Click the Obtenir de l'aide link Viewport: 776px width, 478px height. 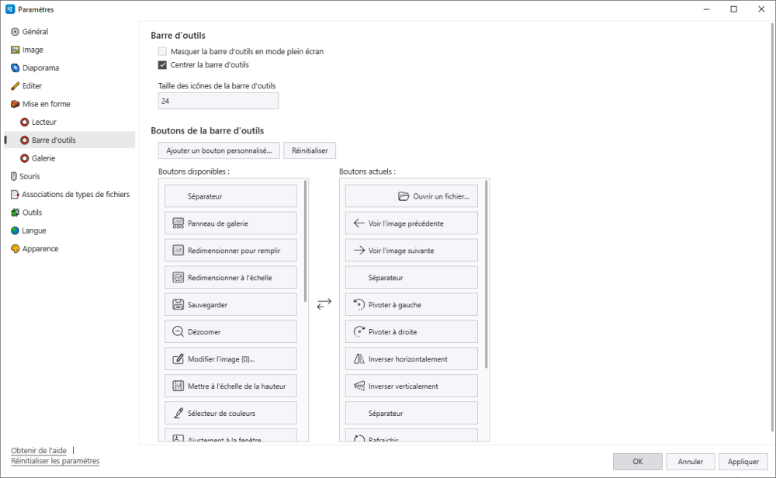coord(39,450)
